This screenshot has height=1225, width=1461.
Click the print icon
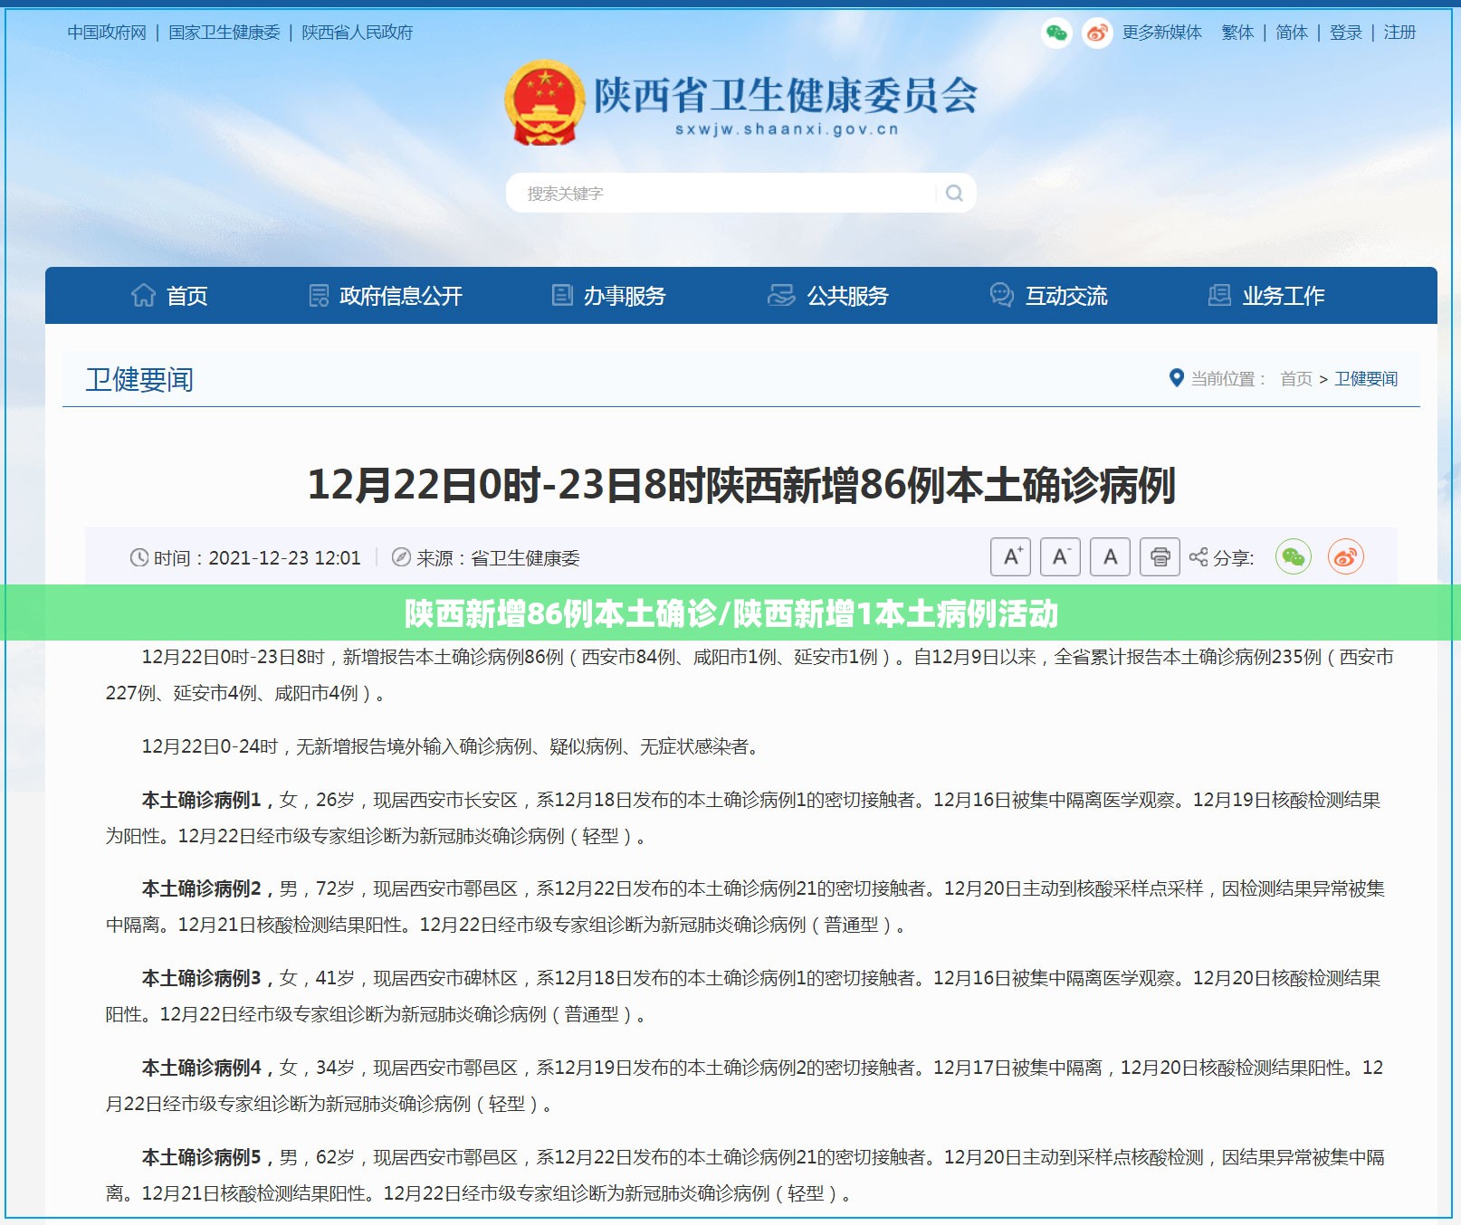(x=1160, y=556)
